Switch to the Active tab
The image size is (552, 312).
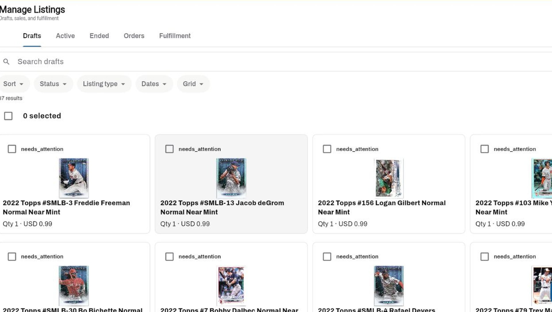coord(65,36)
